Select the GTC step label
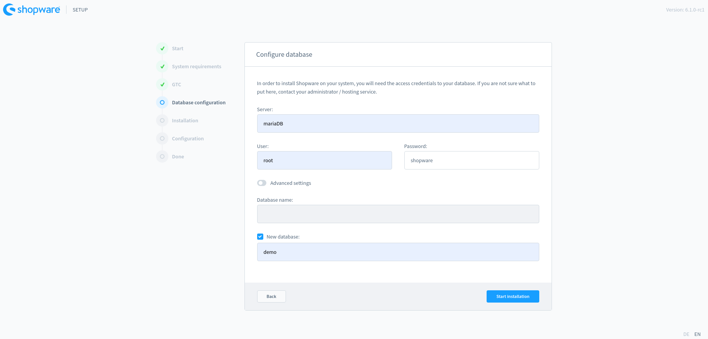This screenshot has height=339, width=708. coord(176,84)
